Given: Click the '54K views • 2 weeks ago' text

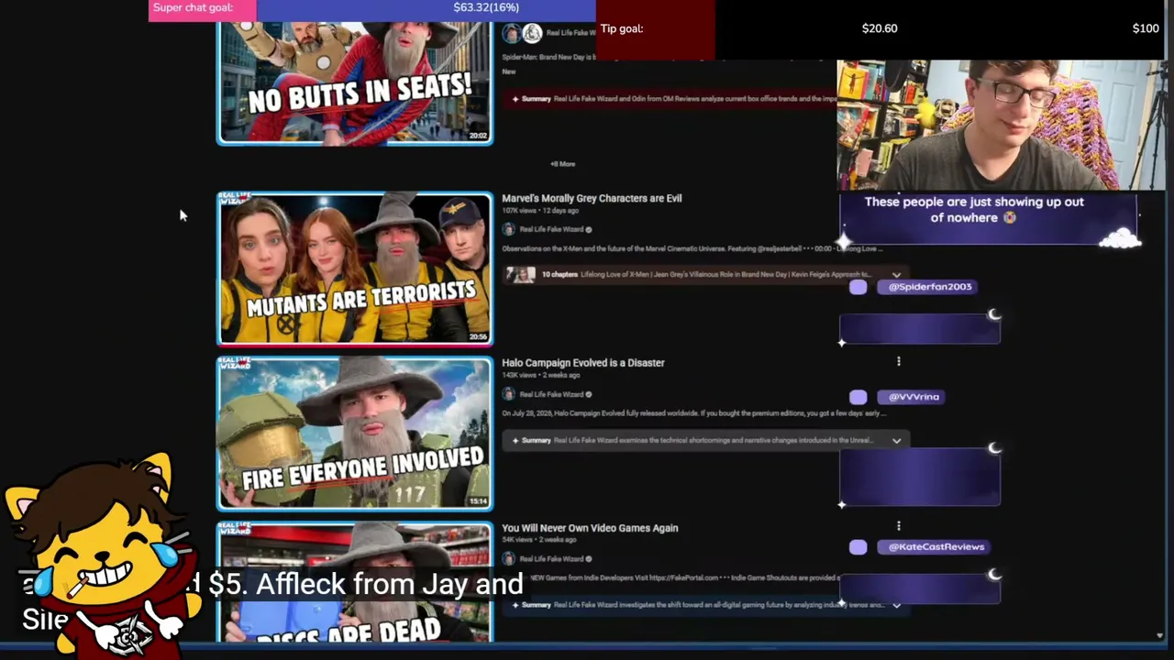Looking at the screenshot, I should pyautogui.click(x=539, y=540).
